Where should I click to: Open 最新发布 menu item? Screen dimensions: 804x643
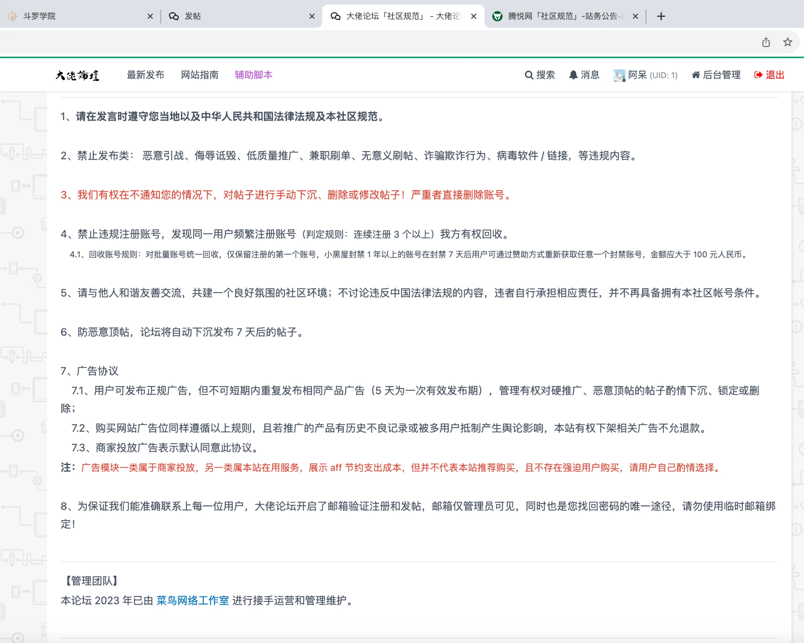coord(145,75)
